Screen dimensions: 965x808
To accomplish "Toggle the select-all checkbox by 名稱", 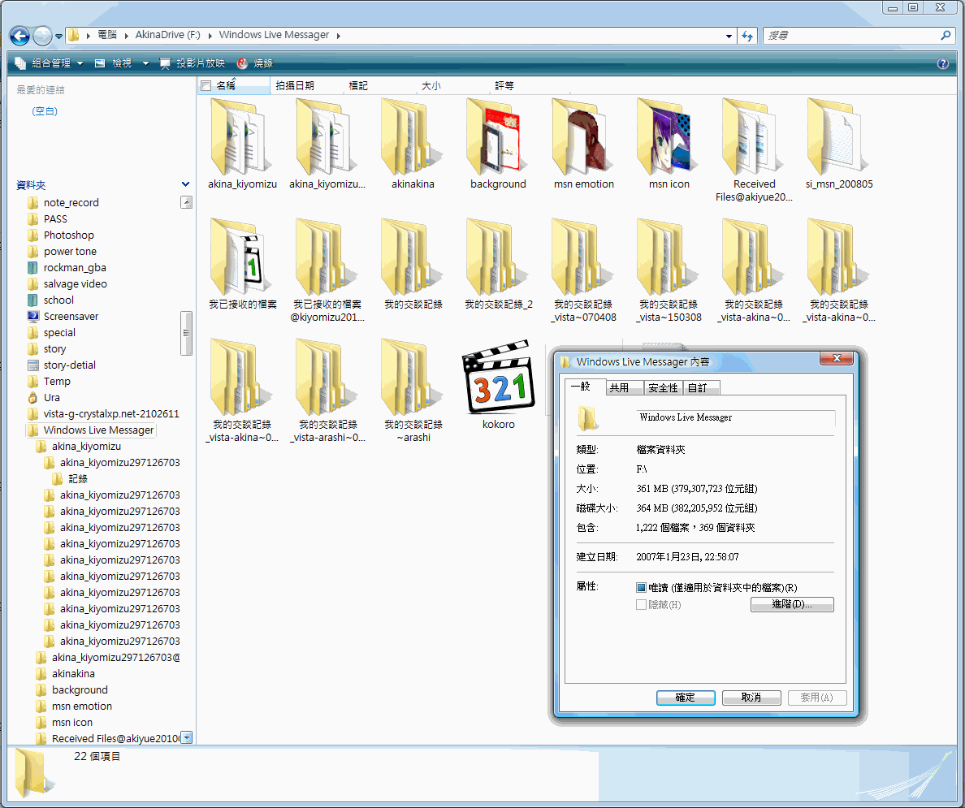I will tap(206, 85).
